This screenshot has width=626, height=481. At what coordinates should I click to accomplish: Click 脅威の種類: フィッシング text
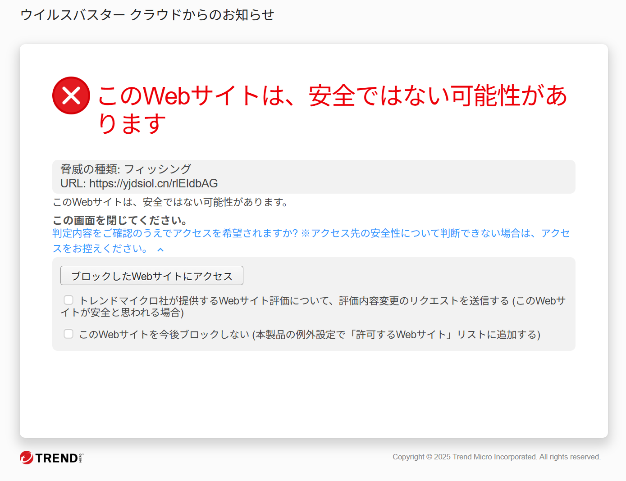coord(126,169)
